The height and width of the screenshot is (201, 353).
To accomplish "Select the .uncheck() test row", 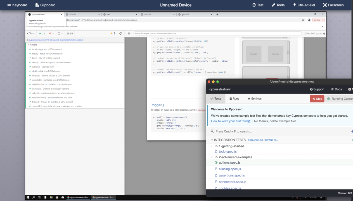I will pyautogui.click(x=75, y=89).
